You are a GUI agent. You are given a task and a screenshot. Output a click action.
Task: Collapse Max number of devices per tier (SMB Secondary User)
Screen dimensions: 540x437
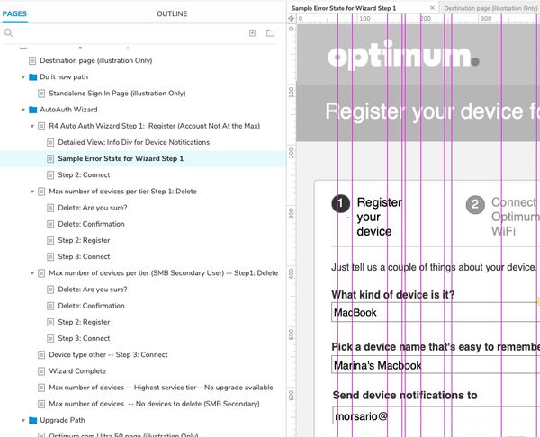tap(31, 272)
